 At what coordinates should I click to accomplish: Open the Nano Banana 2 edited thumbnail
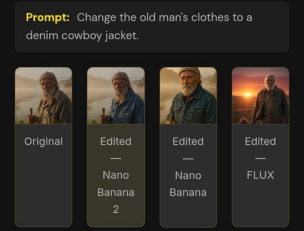(116, 96)
